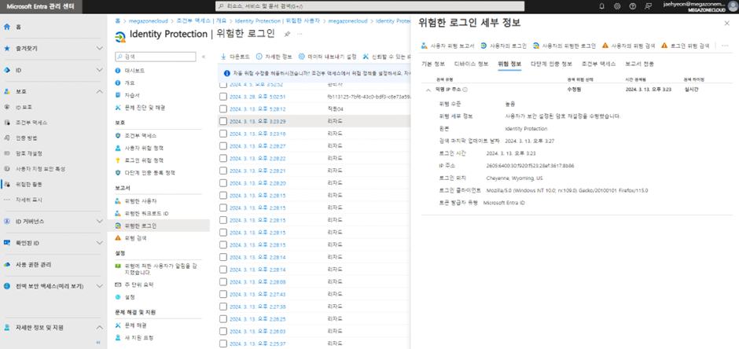Switch to 다단계 인증 정보 tab
The image size is (739, 349).
[551, 64]
